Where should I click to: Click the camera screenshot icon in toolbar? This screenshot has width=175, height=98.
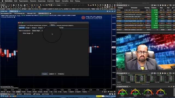click(x=24, y=5)
